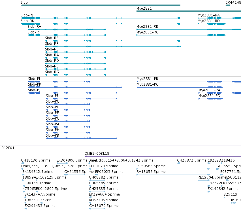241x210 pixels.
Task: Click the Myo28B1 gene name label
Action: [x=144, y=9]
